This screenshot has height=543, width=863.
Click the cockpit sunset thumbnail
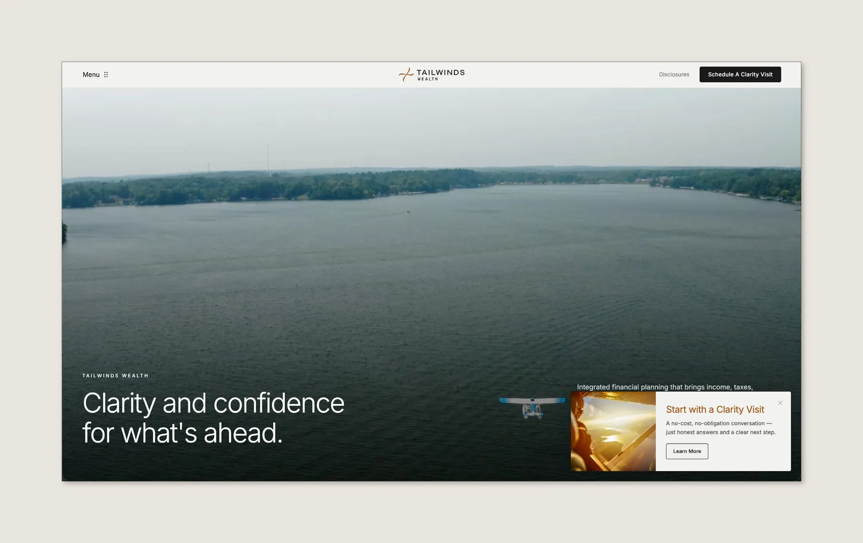613,431
